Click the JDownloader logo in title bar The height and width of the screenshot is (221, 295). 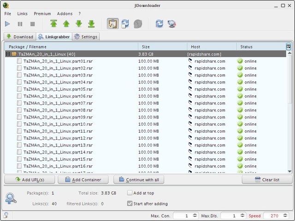6,5
